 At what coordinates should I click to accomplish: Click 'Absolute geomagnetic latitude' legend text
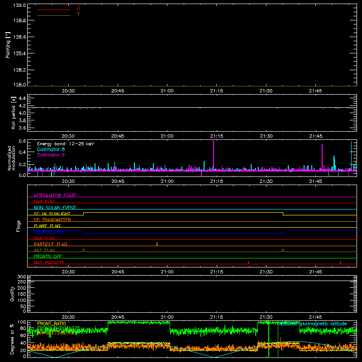click(x=313, y=324)
